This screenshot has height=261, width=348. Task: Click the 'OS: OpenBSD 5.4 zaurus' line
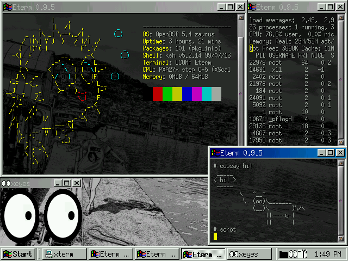pos(178,34)
